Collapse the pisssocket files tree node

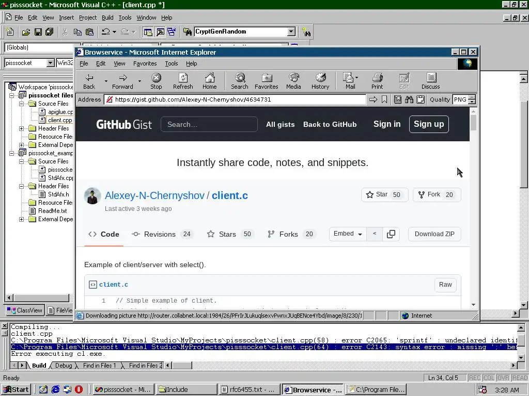(x=11, y=95)
